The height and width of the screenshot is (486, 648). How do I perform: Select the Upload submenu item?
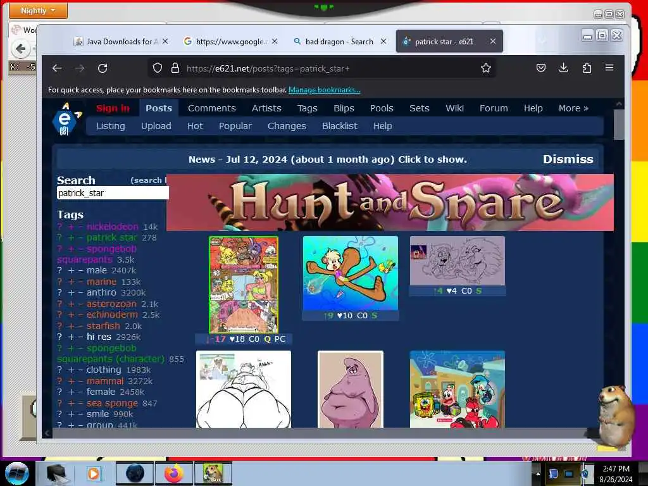(156, 126)
